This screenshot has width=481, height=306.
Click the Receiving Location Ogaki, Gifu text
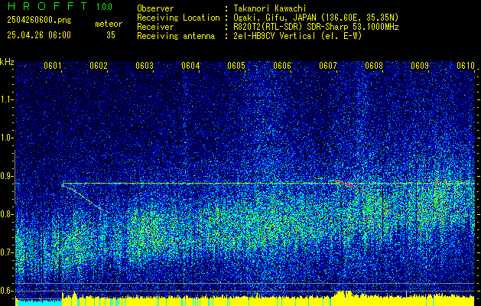(x=316, y=18)
